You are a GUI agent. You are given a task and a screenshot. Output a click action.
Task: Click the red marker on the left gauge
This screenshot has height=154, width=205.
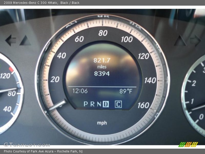11,69
